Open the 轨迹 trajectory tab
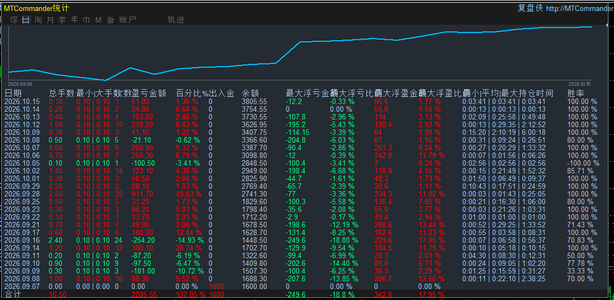Viewport: 614px width, 300px height. 176,20
